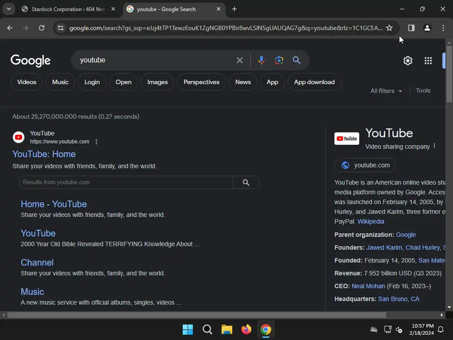The image size is (453, 340).
Task: Open the Windows Start menu
Action: (188, 329)
